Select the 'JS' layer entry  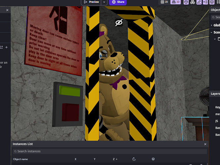point(217,121)
